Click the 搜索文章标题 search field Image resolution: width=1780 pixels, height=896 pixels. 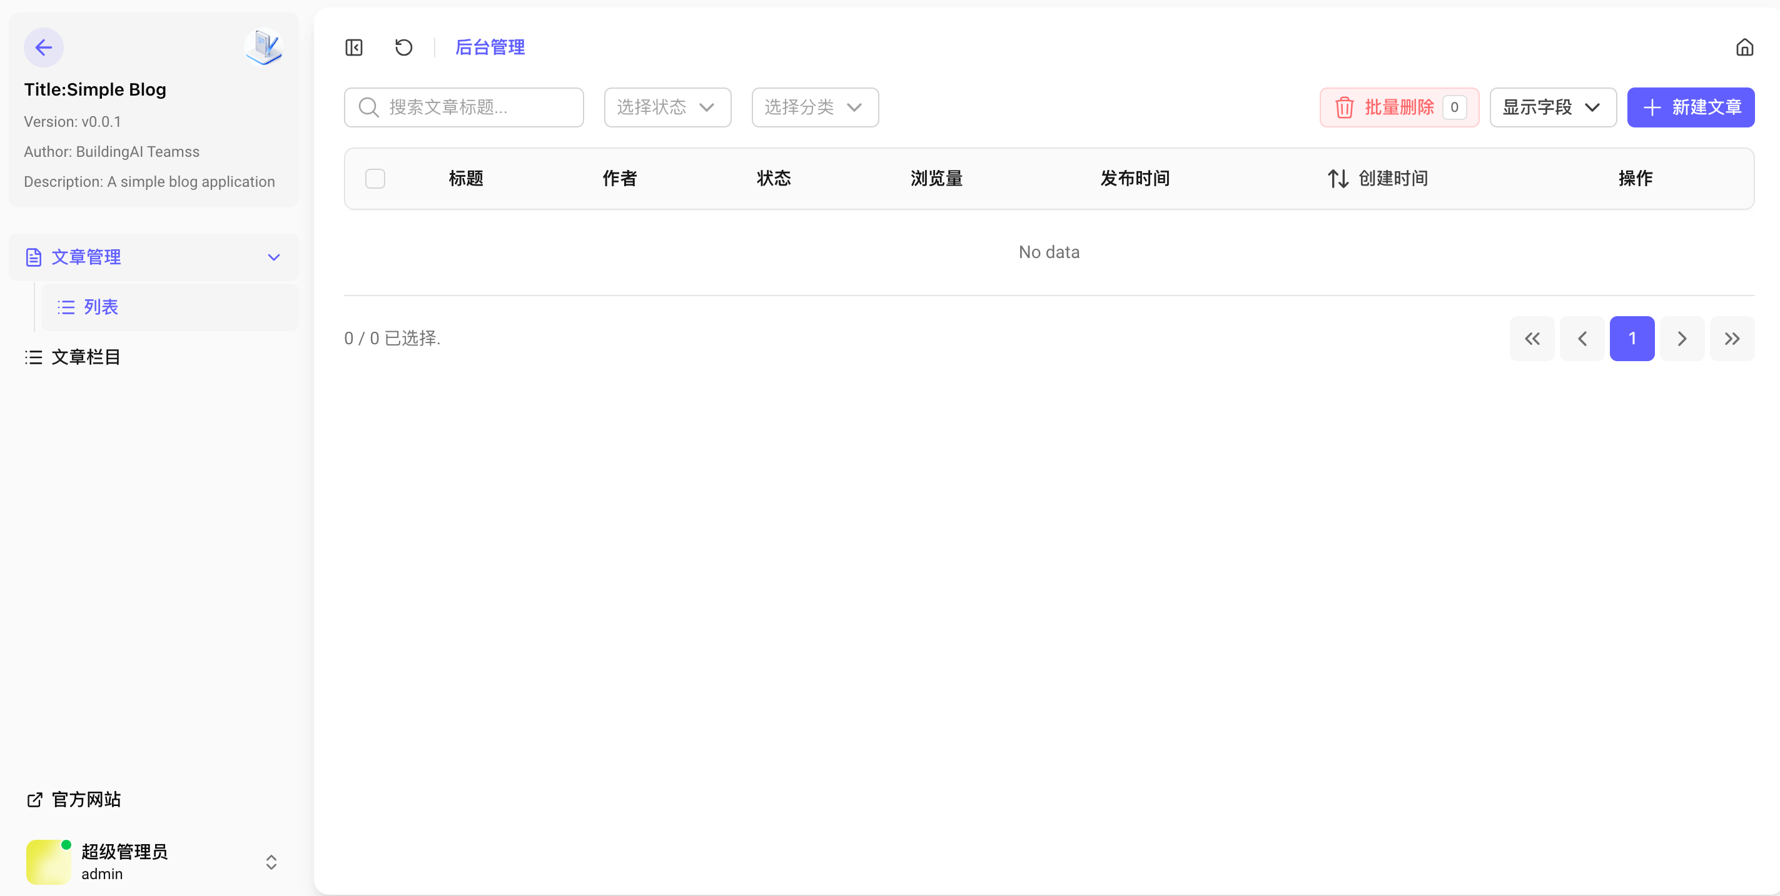point(477,107)
